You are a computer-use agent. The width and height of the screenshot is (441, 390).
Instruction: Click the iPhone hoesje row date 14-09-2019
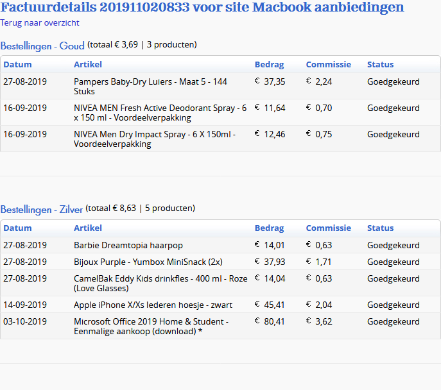[25, 305]
